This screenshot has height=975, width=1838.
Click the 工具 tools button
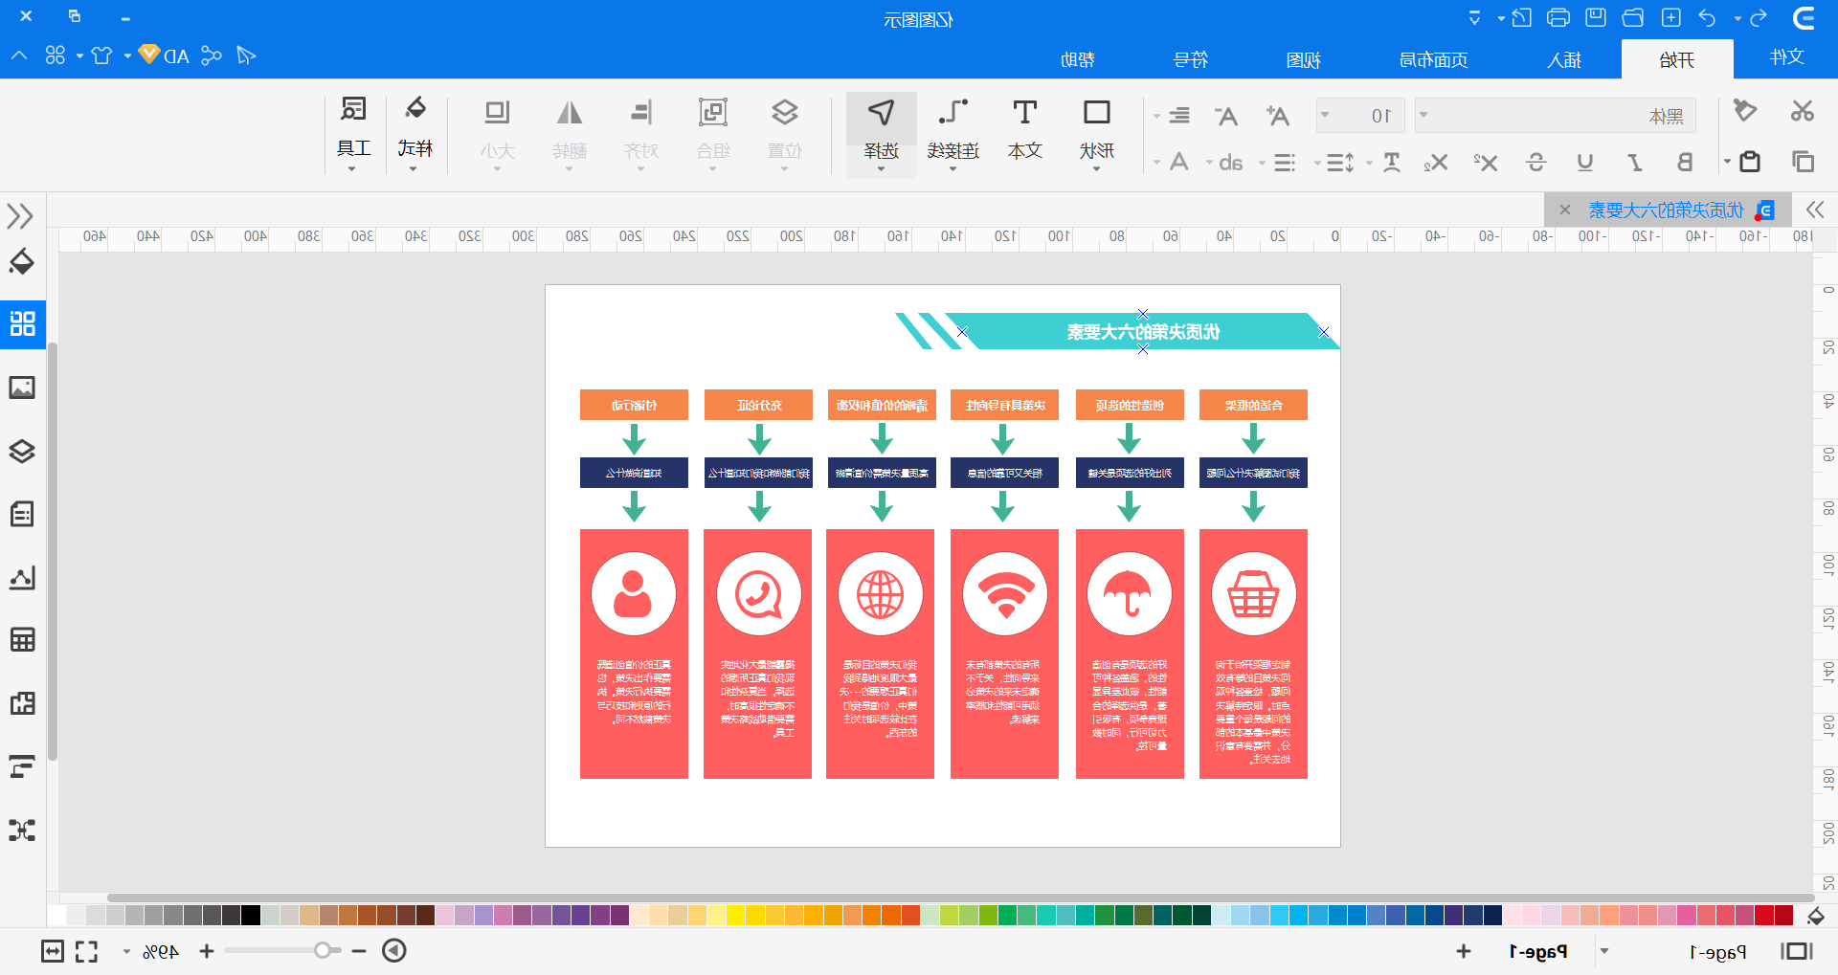[353, 132]
